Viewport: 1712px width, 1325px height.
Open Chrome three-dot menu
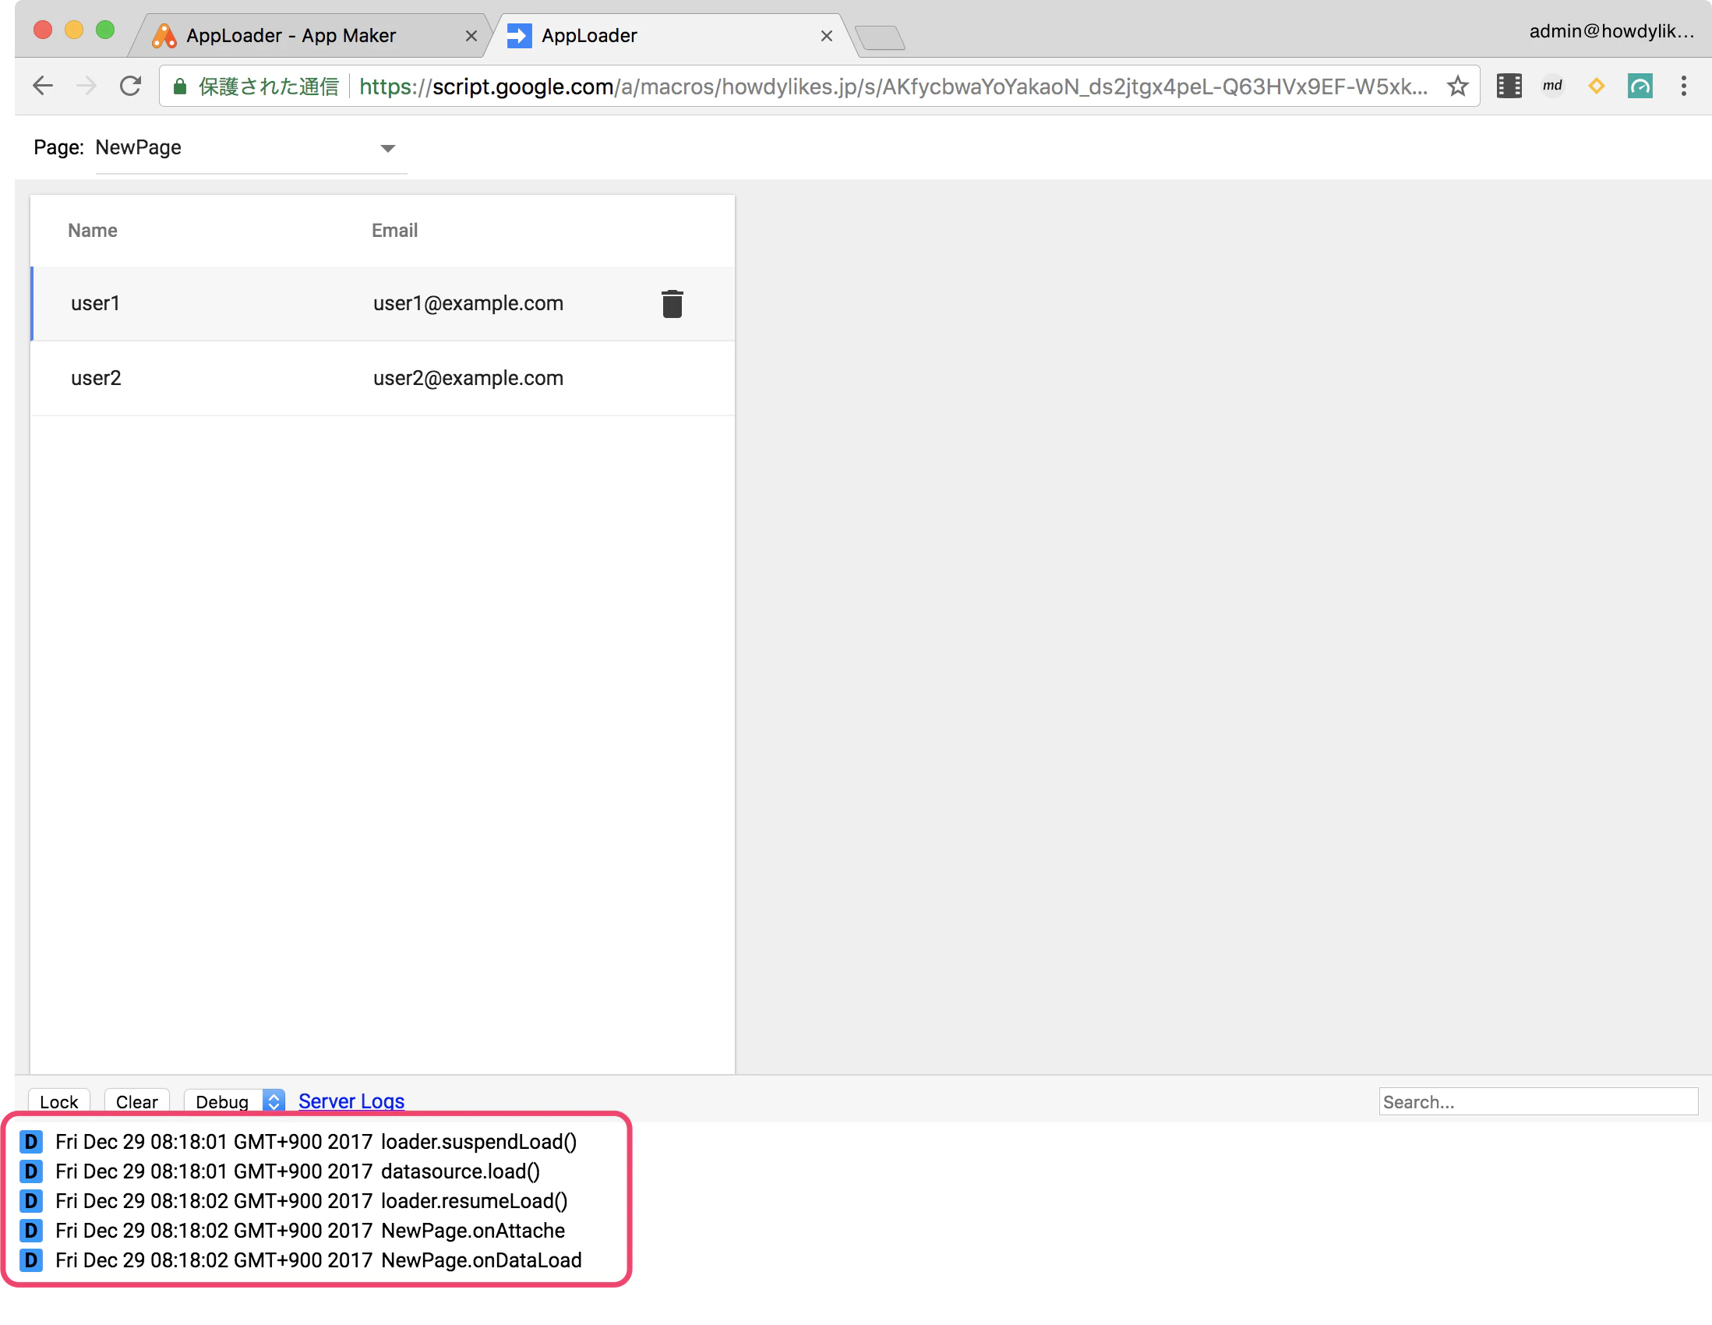coord(1684,86)
